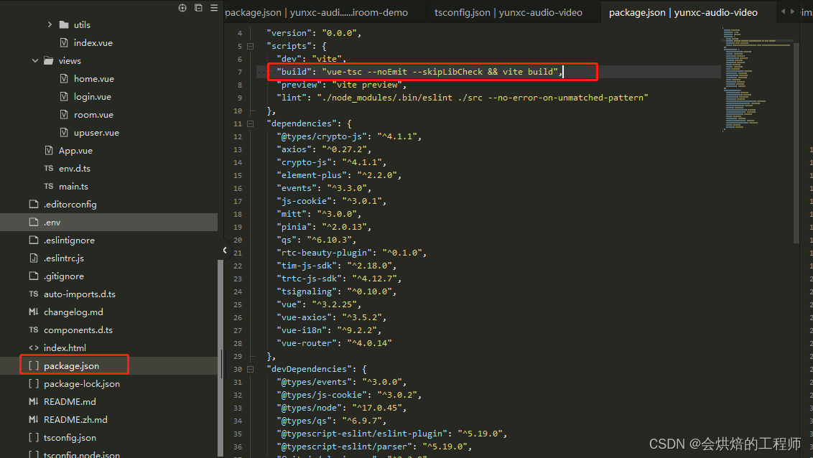Click the collapse-all icon in explorer header
The height and width of the screenshot is (458, 813).
(x=198, y=8)
